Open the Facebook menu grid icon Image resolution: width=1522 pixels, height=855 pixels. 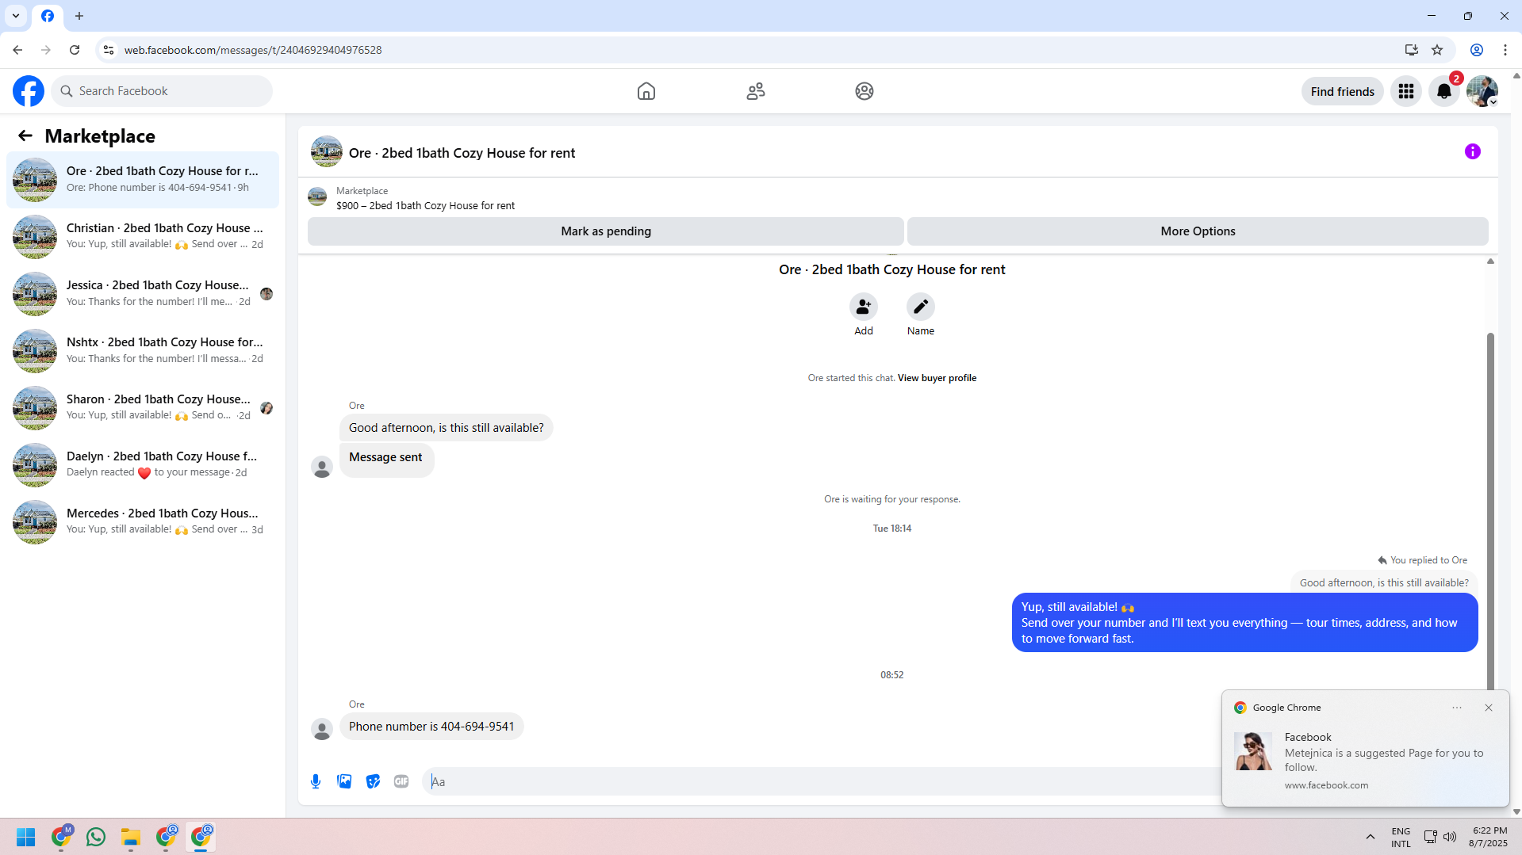click(1405, 91)
